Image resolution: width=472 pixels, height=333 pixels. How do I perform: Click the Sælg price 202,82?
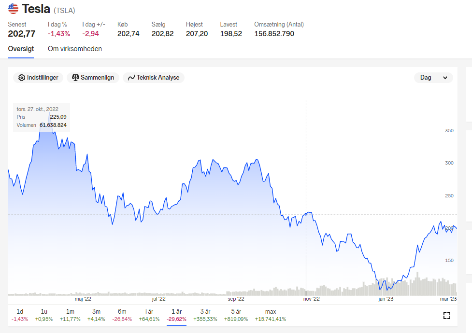(162, 34)
